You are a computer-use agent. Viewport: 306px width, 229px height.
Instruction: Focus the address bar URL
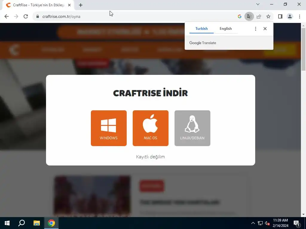[61, 16]
